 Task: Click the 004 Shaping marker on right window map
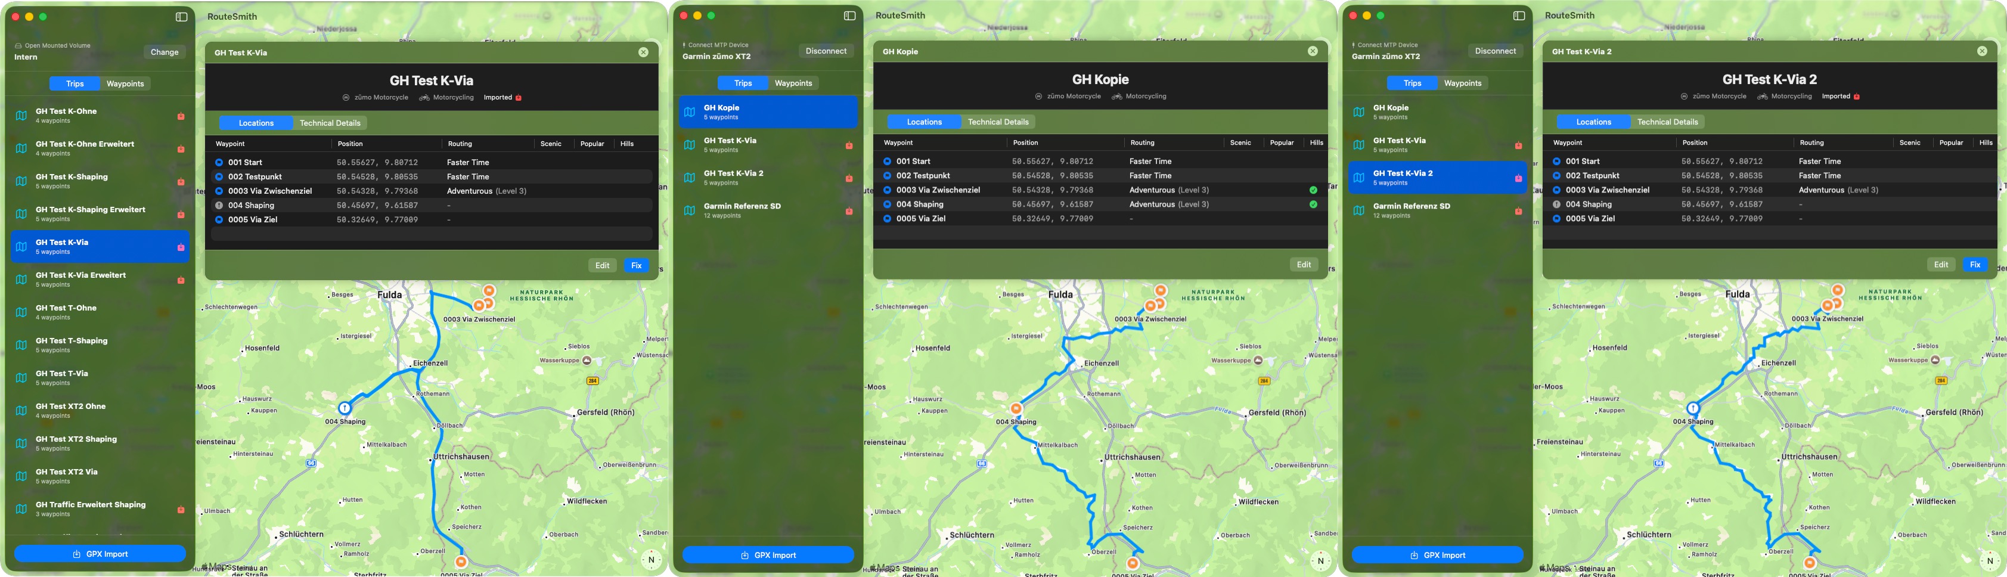[x=1692, y=409]
